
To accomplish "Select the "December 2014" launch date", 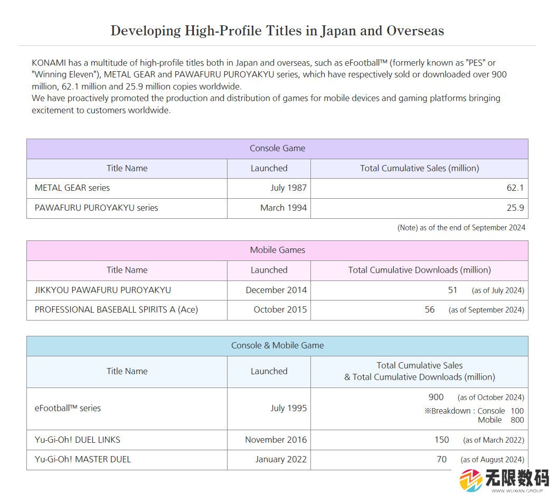I will tap(276, 290).
